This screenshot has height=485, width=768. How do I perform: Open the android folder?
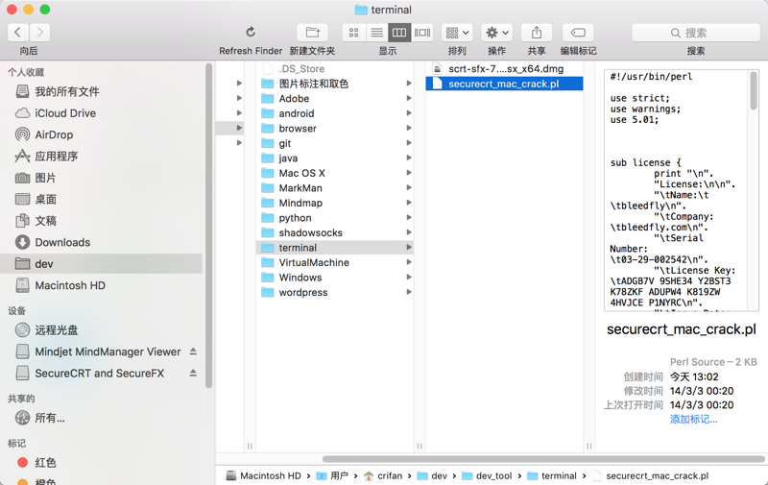coord(334,113)
